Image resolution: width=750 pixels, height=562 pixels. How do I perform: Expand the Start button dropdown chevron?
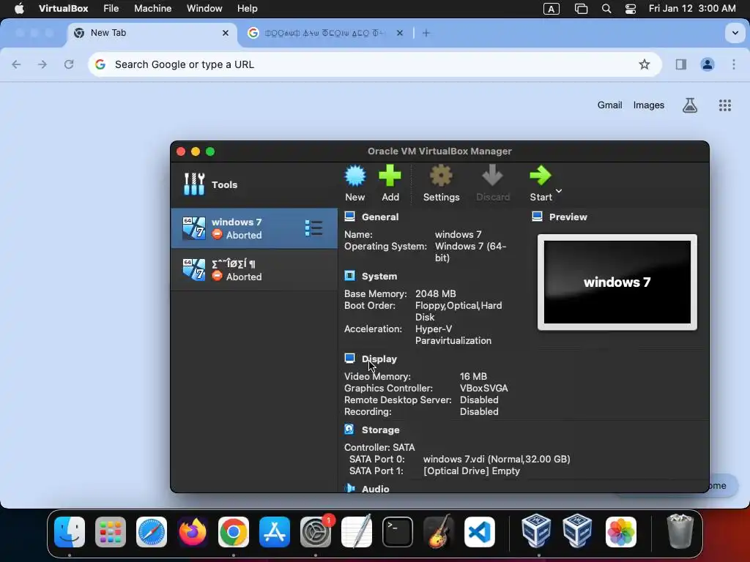point(559,191)
